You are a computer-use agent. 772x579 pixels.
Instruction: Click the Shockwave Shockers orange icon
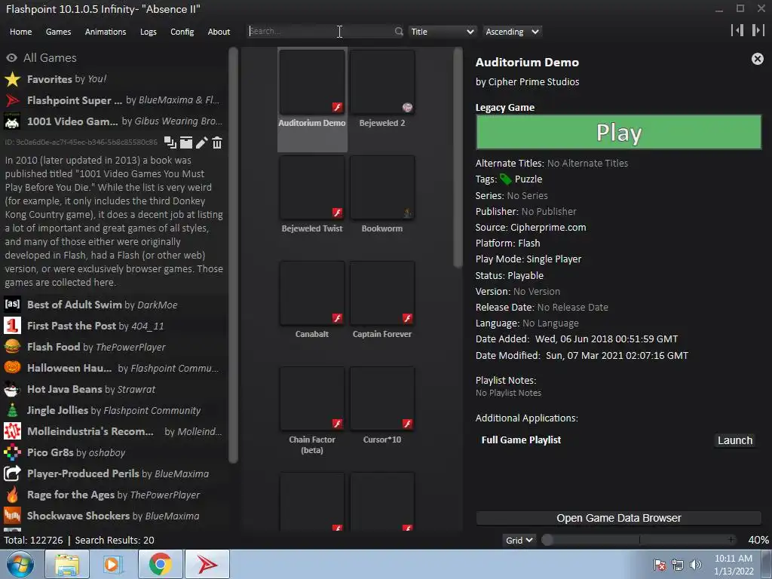tap(12, 516)
